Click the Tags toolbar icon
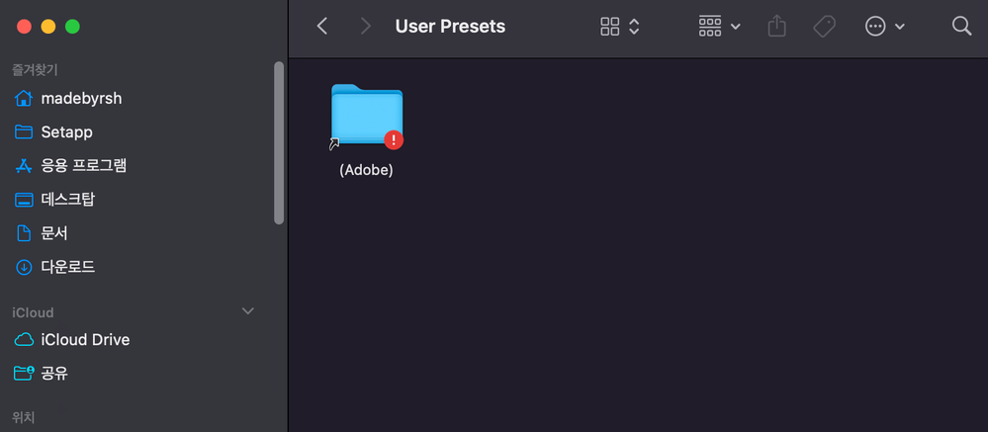Screen dimensions: 988x432 click(824, 27)
